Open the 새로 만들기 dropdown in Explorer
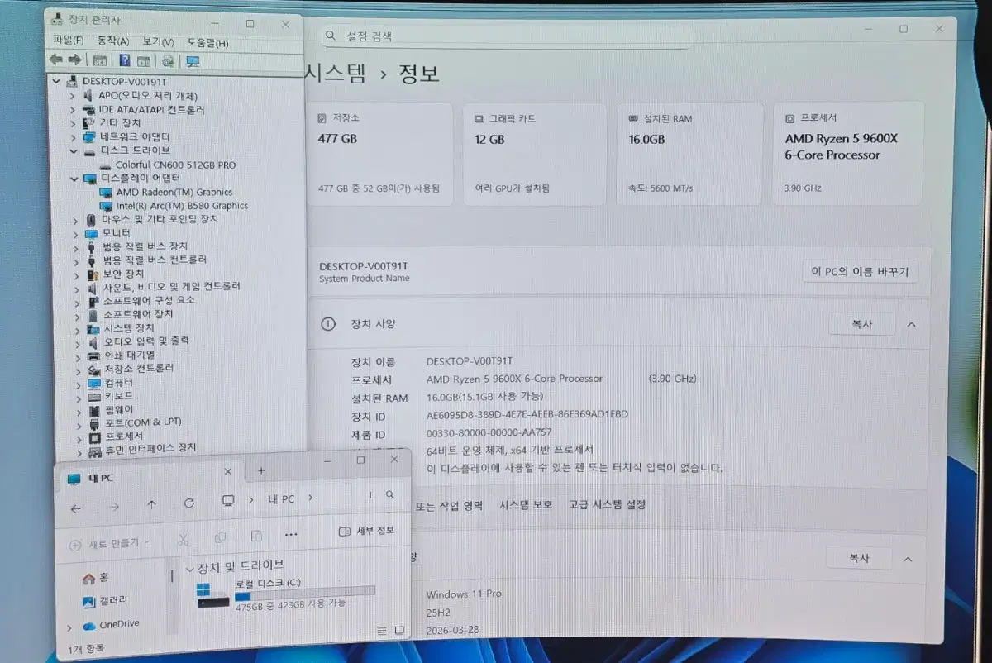 click(x=110, y=543)
